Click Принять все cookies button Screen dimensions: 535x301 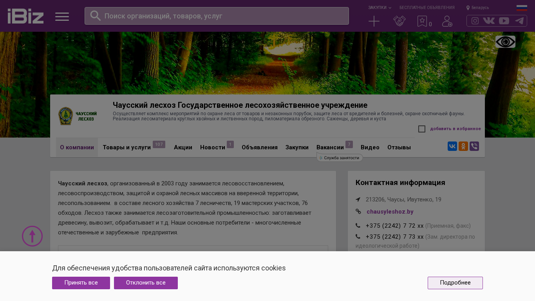pyautogui.click(x=81, y=283)
